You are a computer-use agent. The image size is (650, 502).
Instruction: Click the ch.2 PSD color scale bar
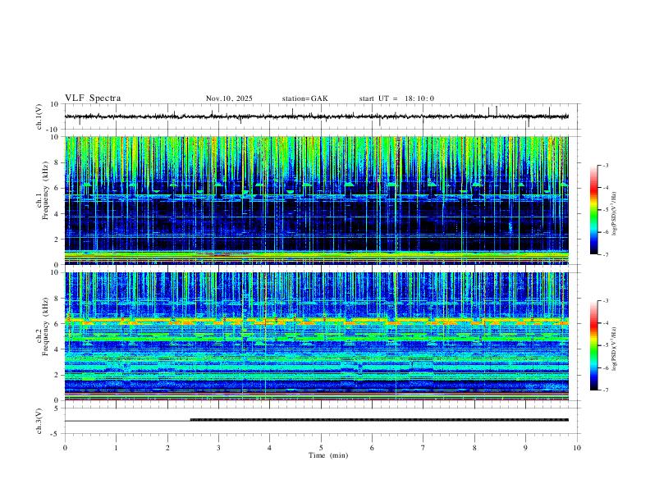point(594,345)
